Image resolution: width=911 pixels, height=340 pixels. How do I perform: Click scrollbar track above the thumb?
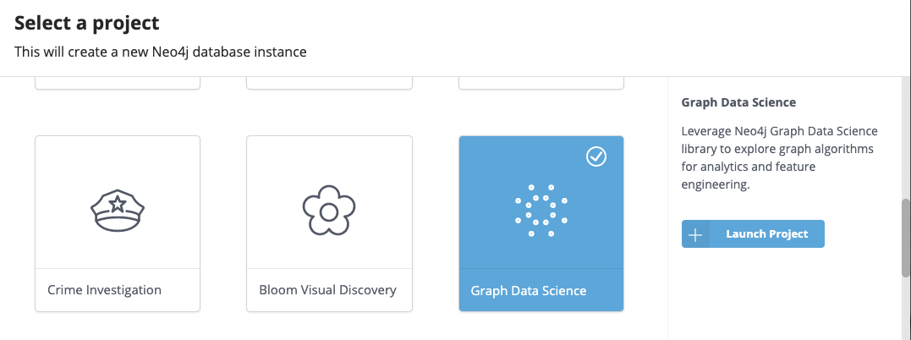(x=905, y=135)
